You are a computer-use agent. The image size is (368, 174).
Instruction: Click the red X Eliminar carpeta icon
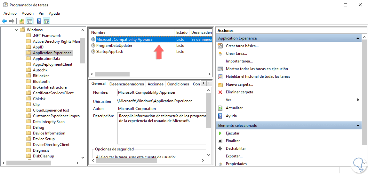pyautogui.click(x=220, y=92)
